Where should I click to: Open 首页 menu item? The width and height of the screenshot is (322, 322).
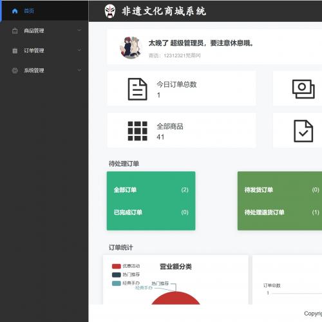tap(44, 11)
